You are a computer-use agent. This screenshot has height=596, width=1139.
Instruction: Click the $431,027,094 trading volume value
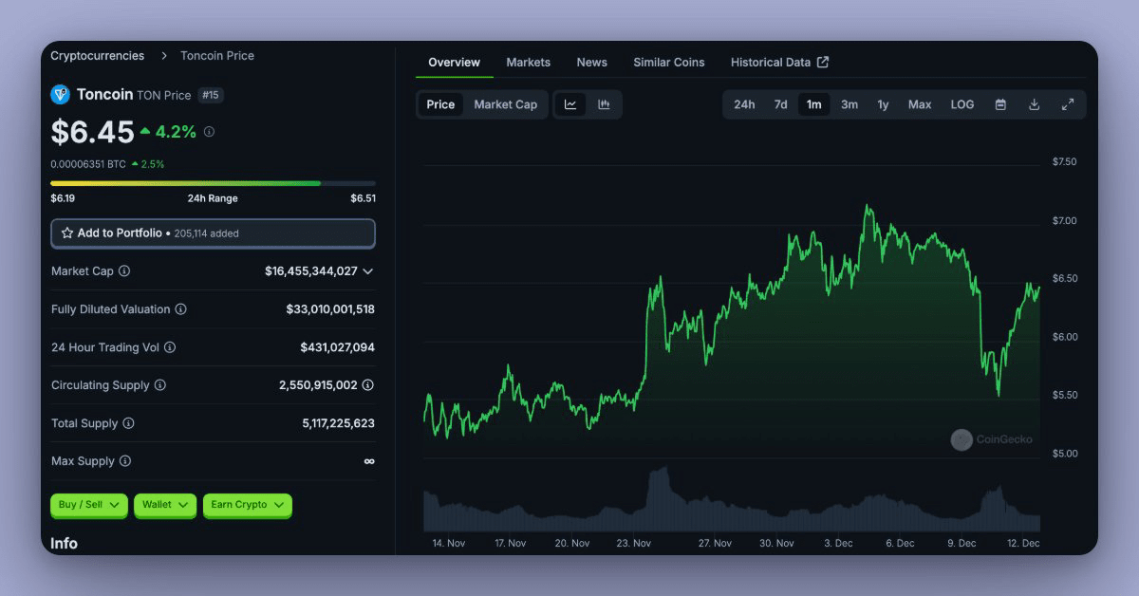click(x=338, y=347)
